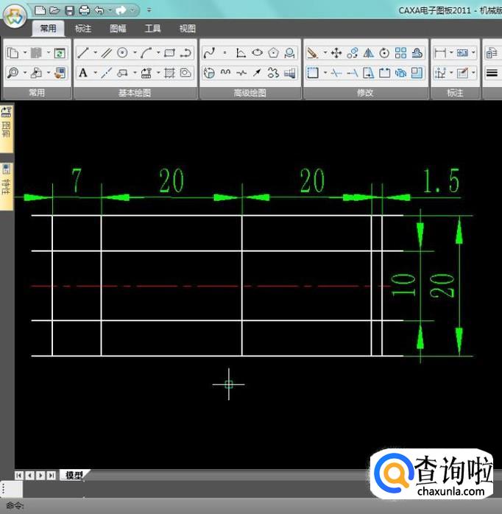Expand the Zoom tool dropdown arrow

click(x=24, y=73)
